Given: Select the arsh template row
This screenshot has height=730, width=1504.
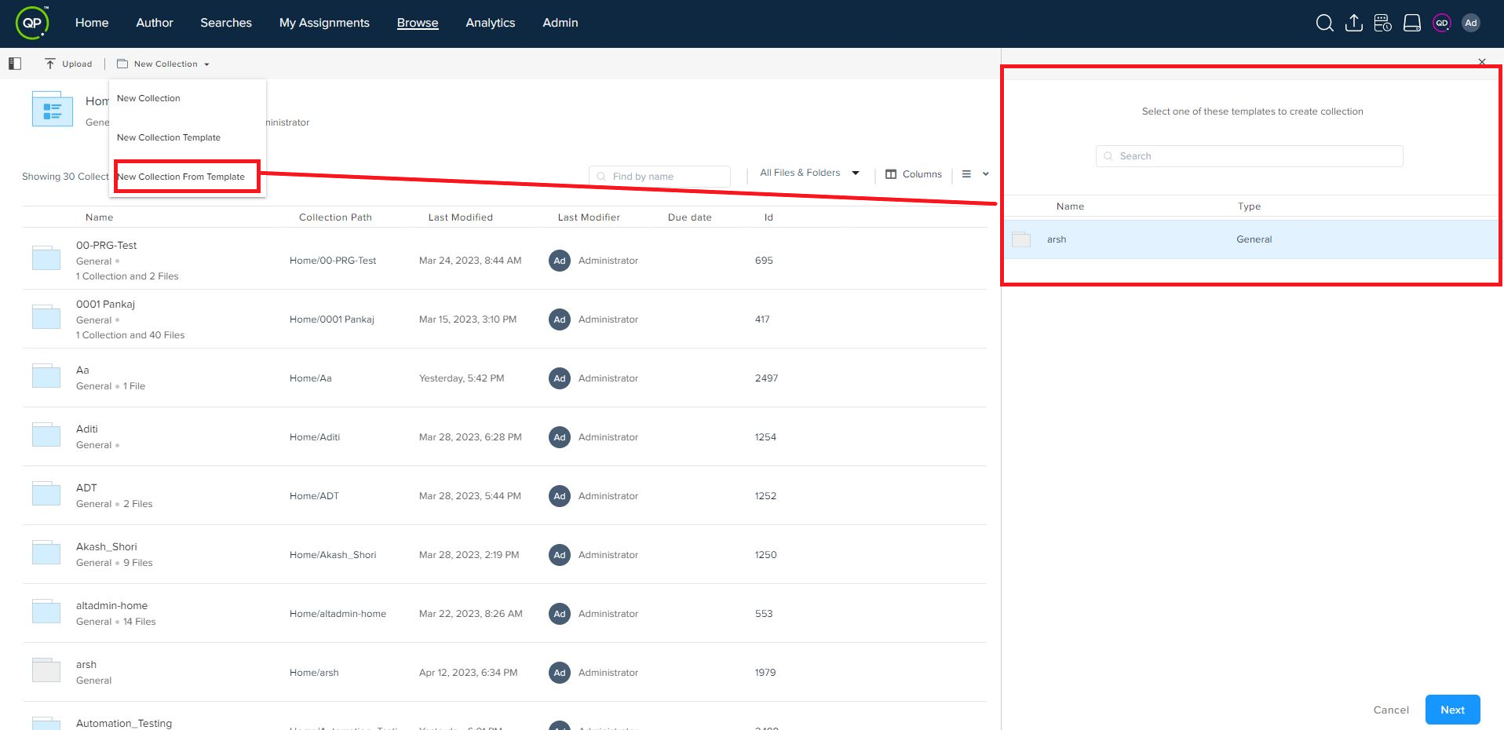Looking at the screenshot, I should pos(1251,239).
